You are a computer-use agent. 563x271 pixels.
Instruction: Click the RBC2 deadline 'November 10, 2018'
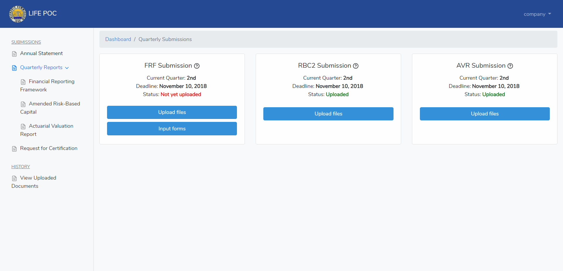pyautogui.click(x=340, y=86)
